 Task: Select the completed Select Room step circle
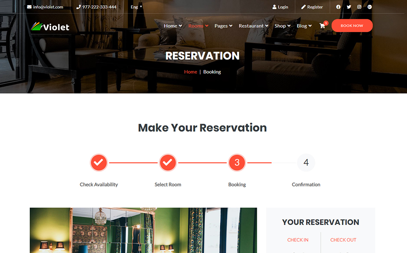[x=168, y=162]
